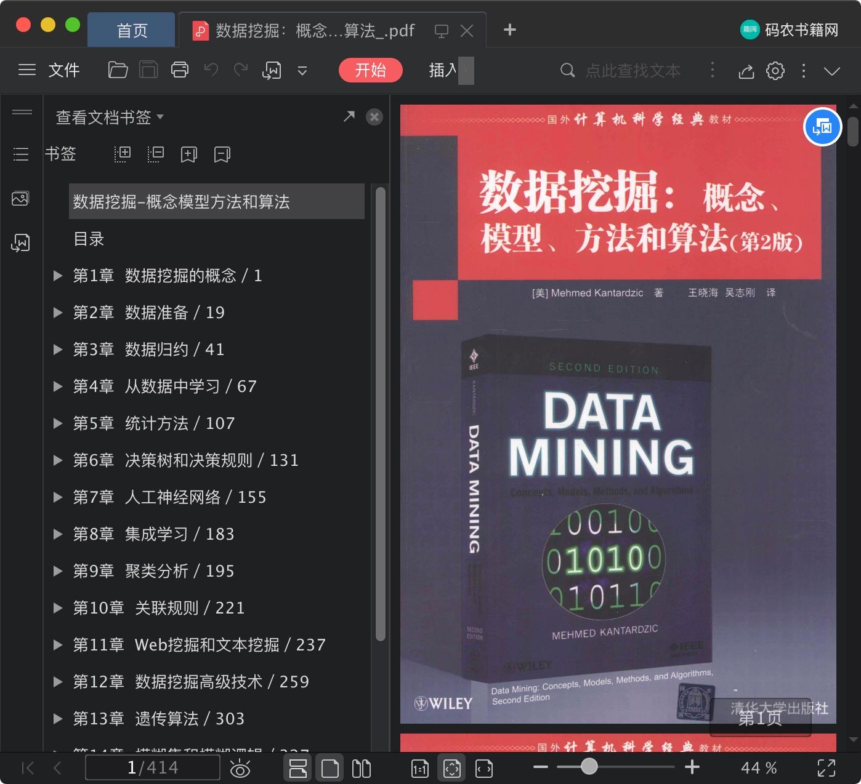Image resolution: width=861 pixels, height=784 pixels.
Task: Expand all bookmarks icon
Action: [123, 154]
